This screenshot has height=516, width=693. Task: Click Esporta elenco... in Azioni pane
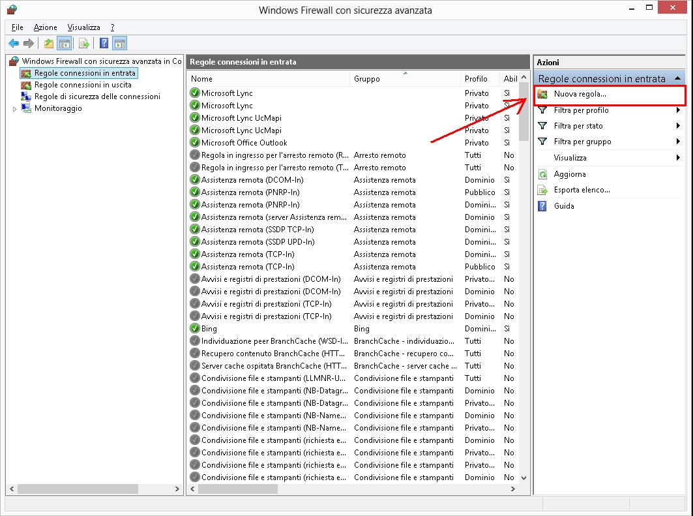click(582, 190)
